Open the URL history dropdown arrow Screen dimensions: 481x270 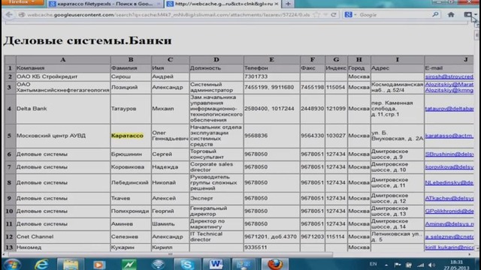[325, 15]
